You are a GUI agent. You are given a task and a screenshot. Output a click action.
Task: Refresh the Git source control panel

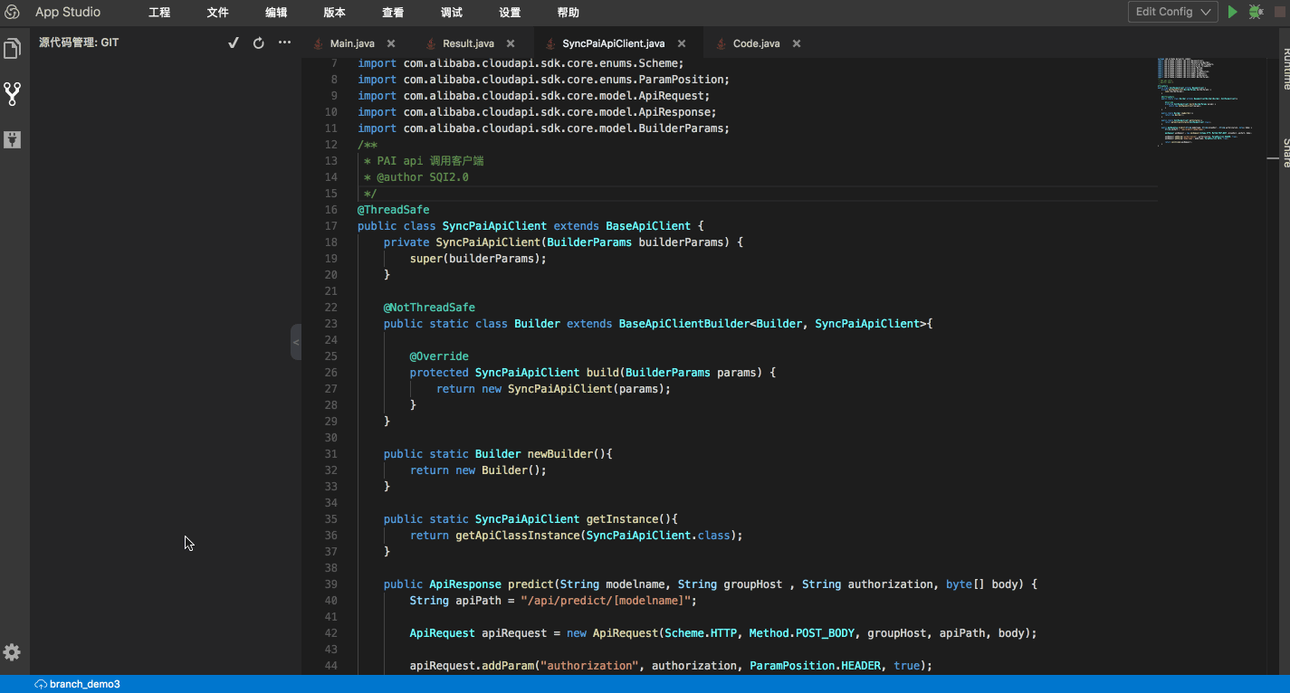tap(258, 43)
